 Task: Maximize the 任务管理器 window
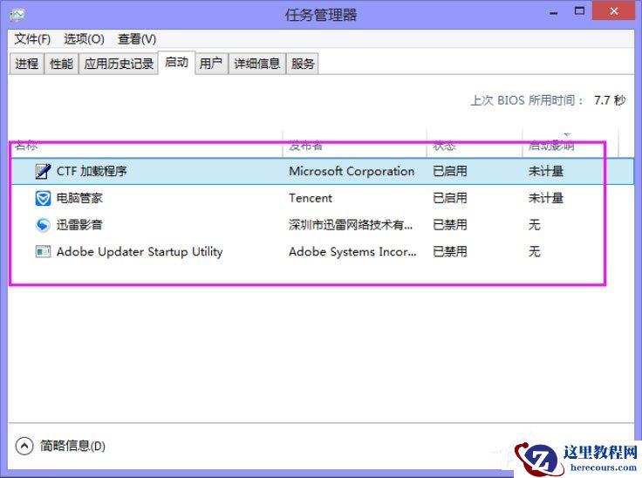pyautogui.click(x=579, y=11)
